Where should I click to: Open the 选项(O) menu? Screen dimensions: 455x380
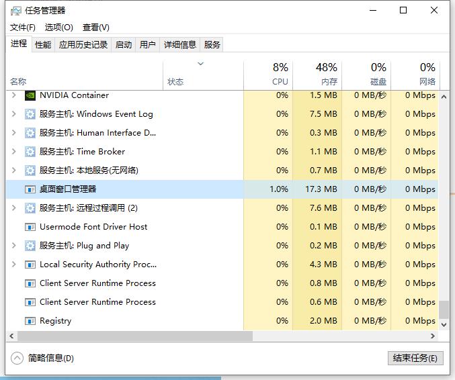(59, 28)
